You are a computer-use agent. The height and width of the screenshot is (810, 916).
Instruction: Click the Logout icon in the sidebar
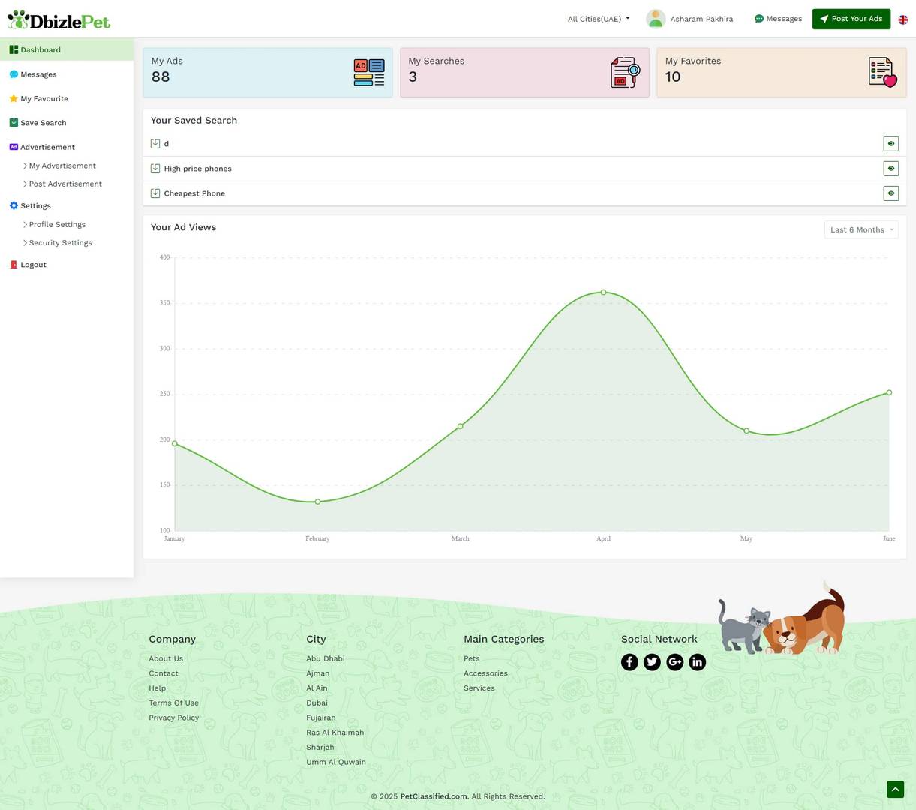[x=13, y=264]
